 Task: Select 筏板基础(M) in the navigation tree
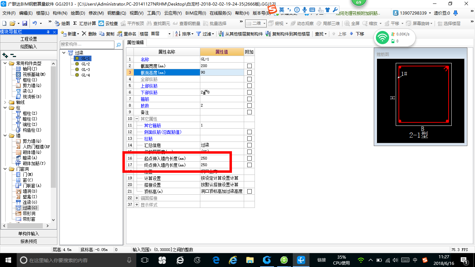pyautogui.click(x=31, y=74)
